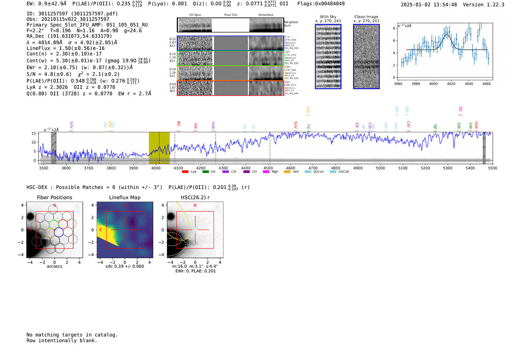Click the 'EWr: 0. PLAE: 0.201' caption

[x=195, y=271]
